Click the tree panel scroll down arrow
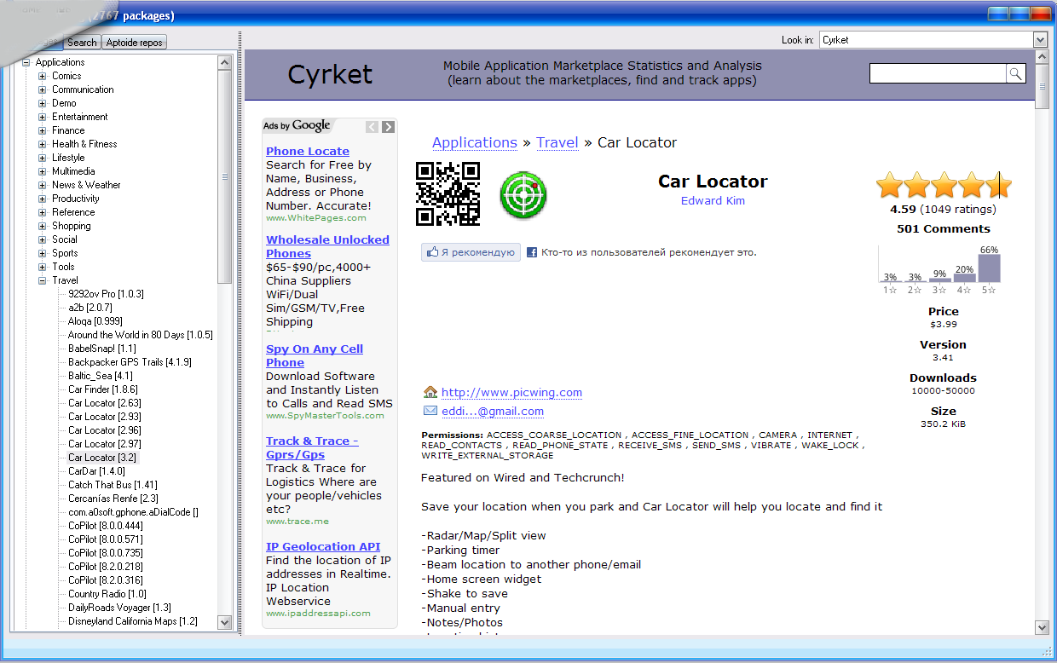Image resolution: width=1057 pixels, height=663 pixels. point(225,622)
